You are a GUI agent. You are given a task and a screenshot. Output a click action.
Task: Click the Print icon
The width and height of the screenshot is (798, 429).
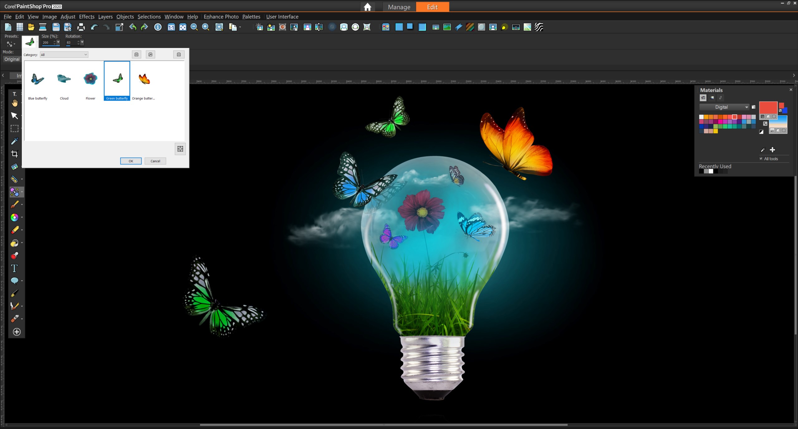click(81, 27)
